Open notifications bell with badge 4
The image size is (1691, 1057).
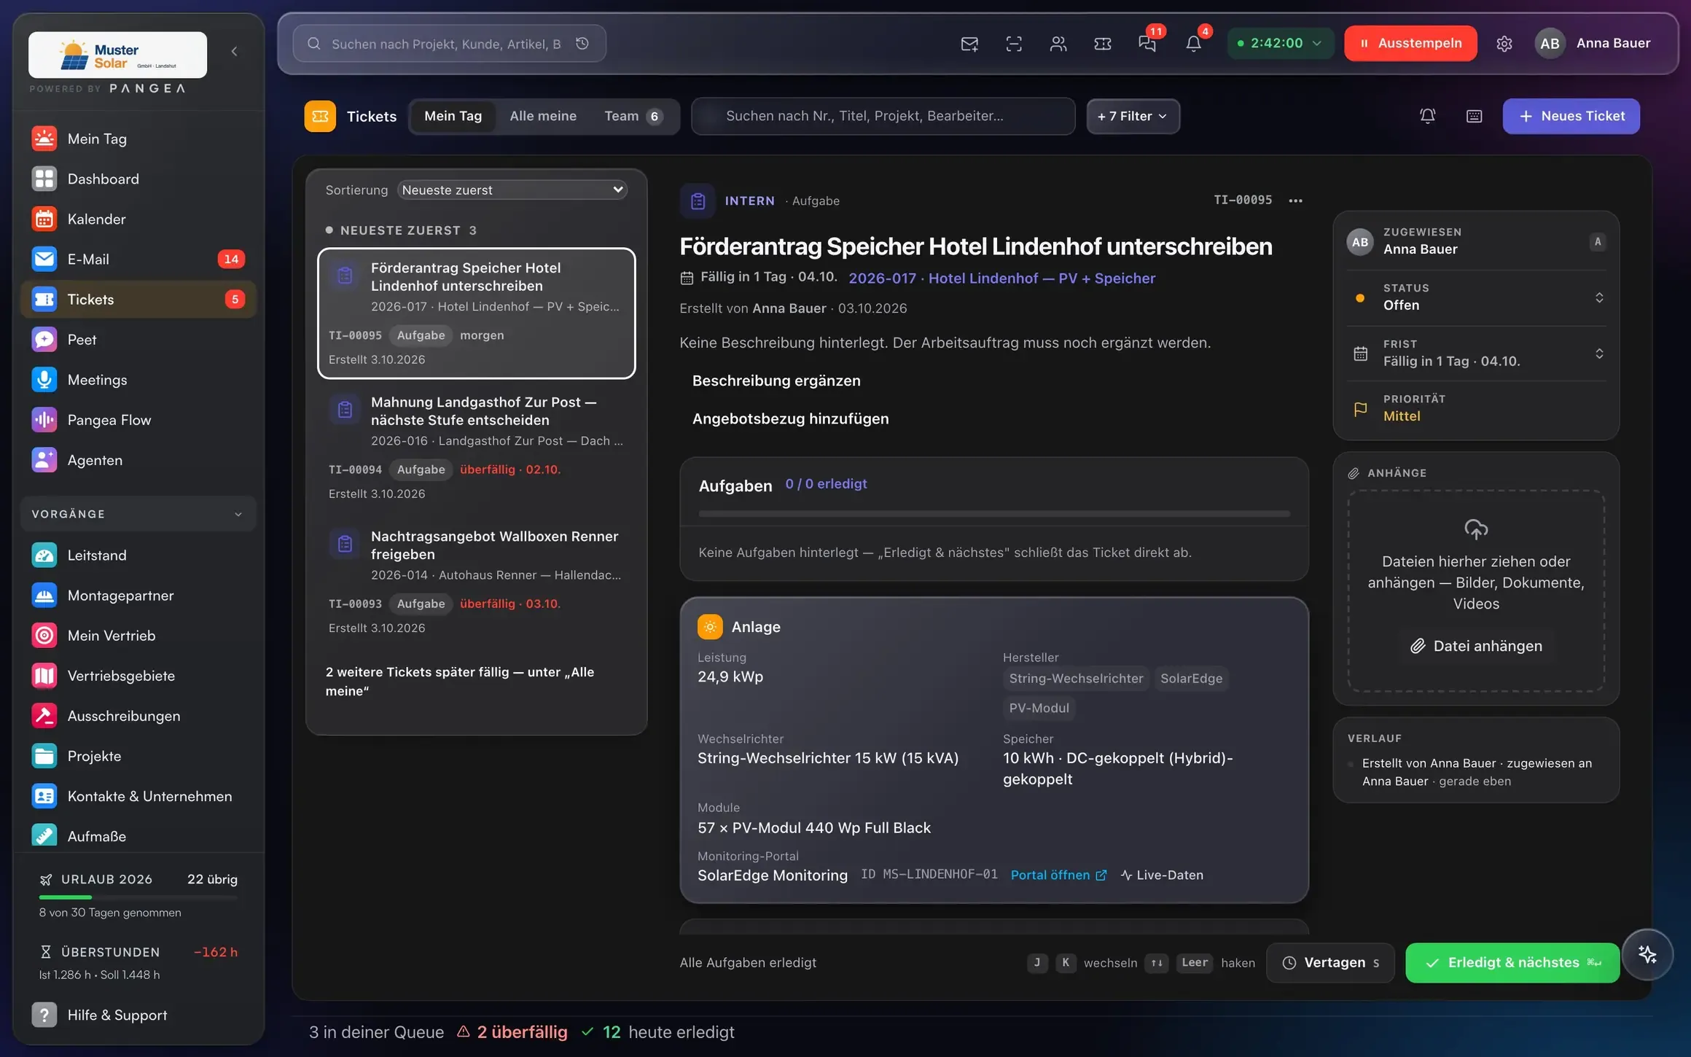1194,44
